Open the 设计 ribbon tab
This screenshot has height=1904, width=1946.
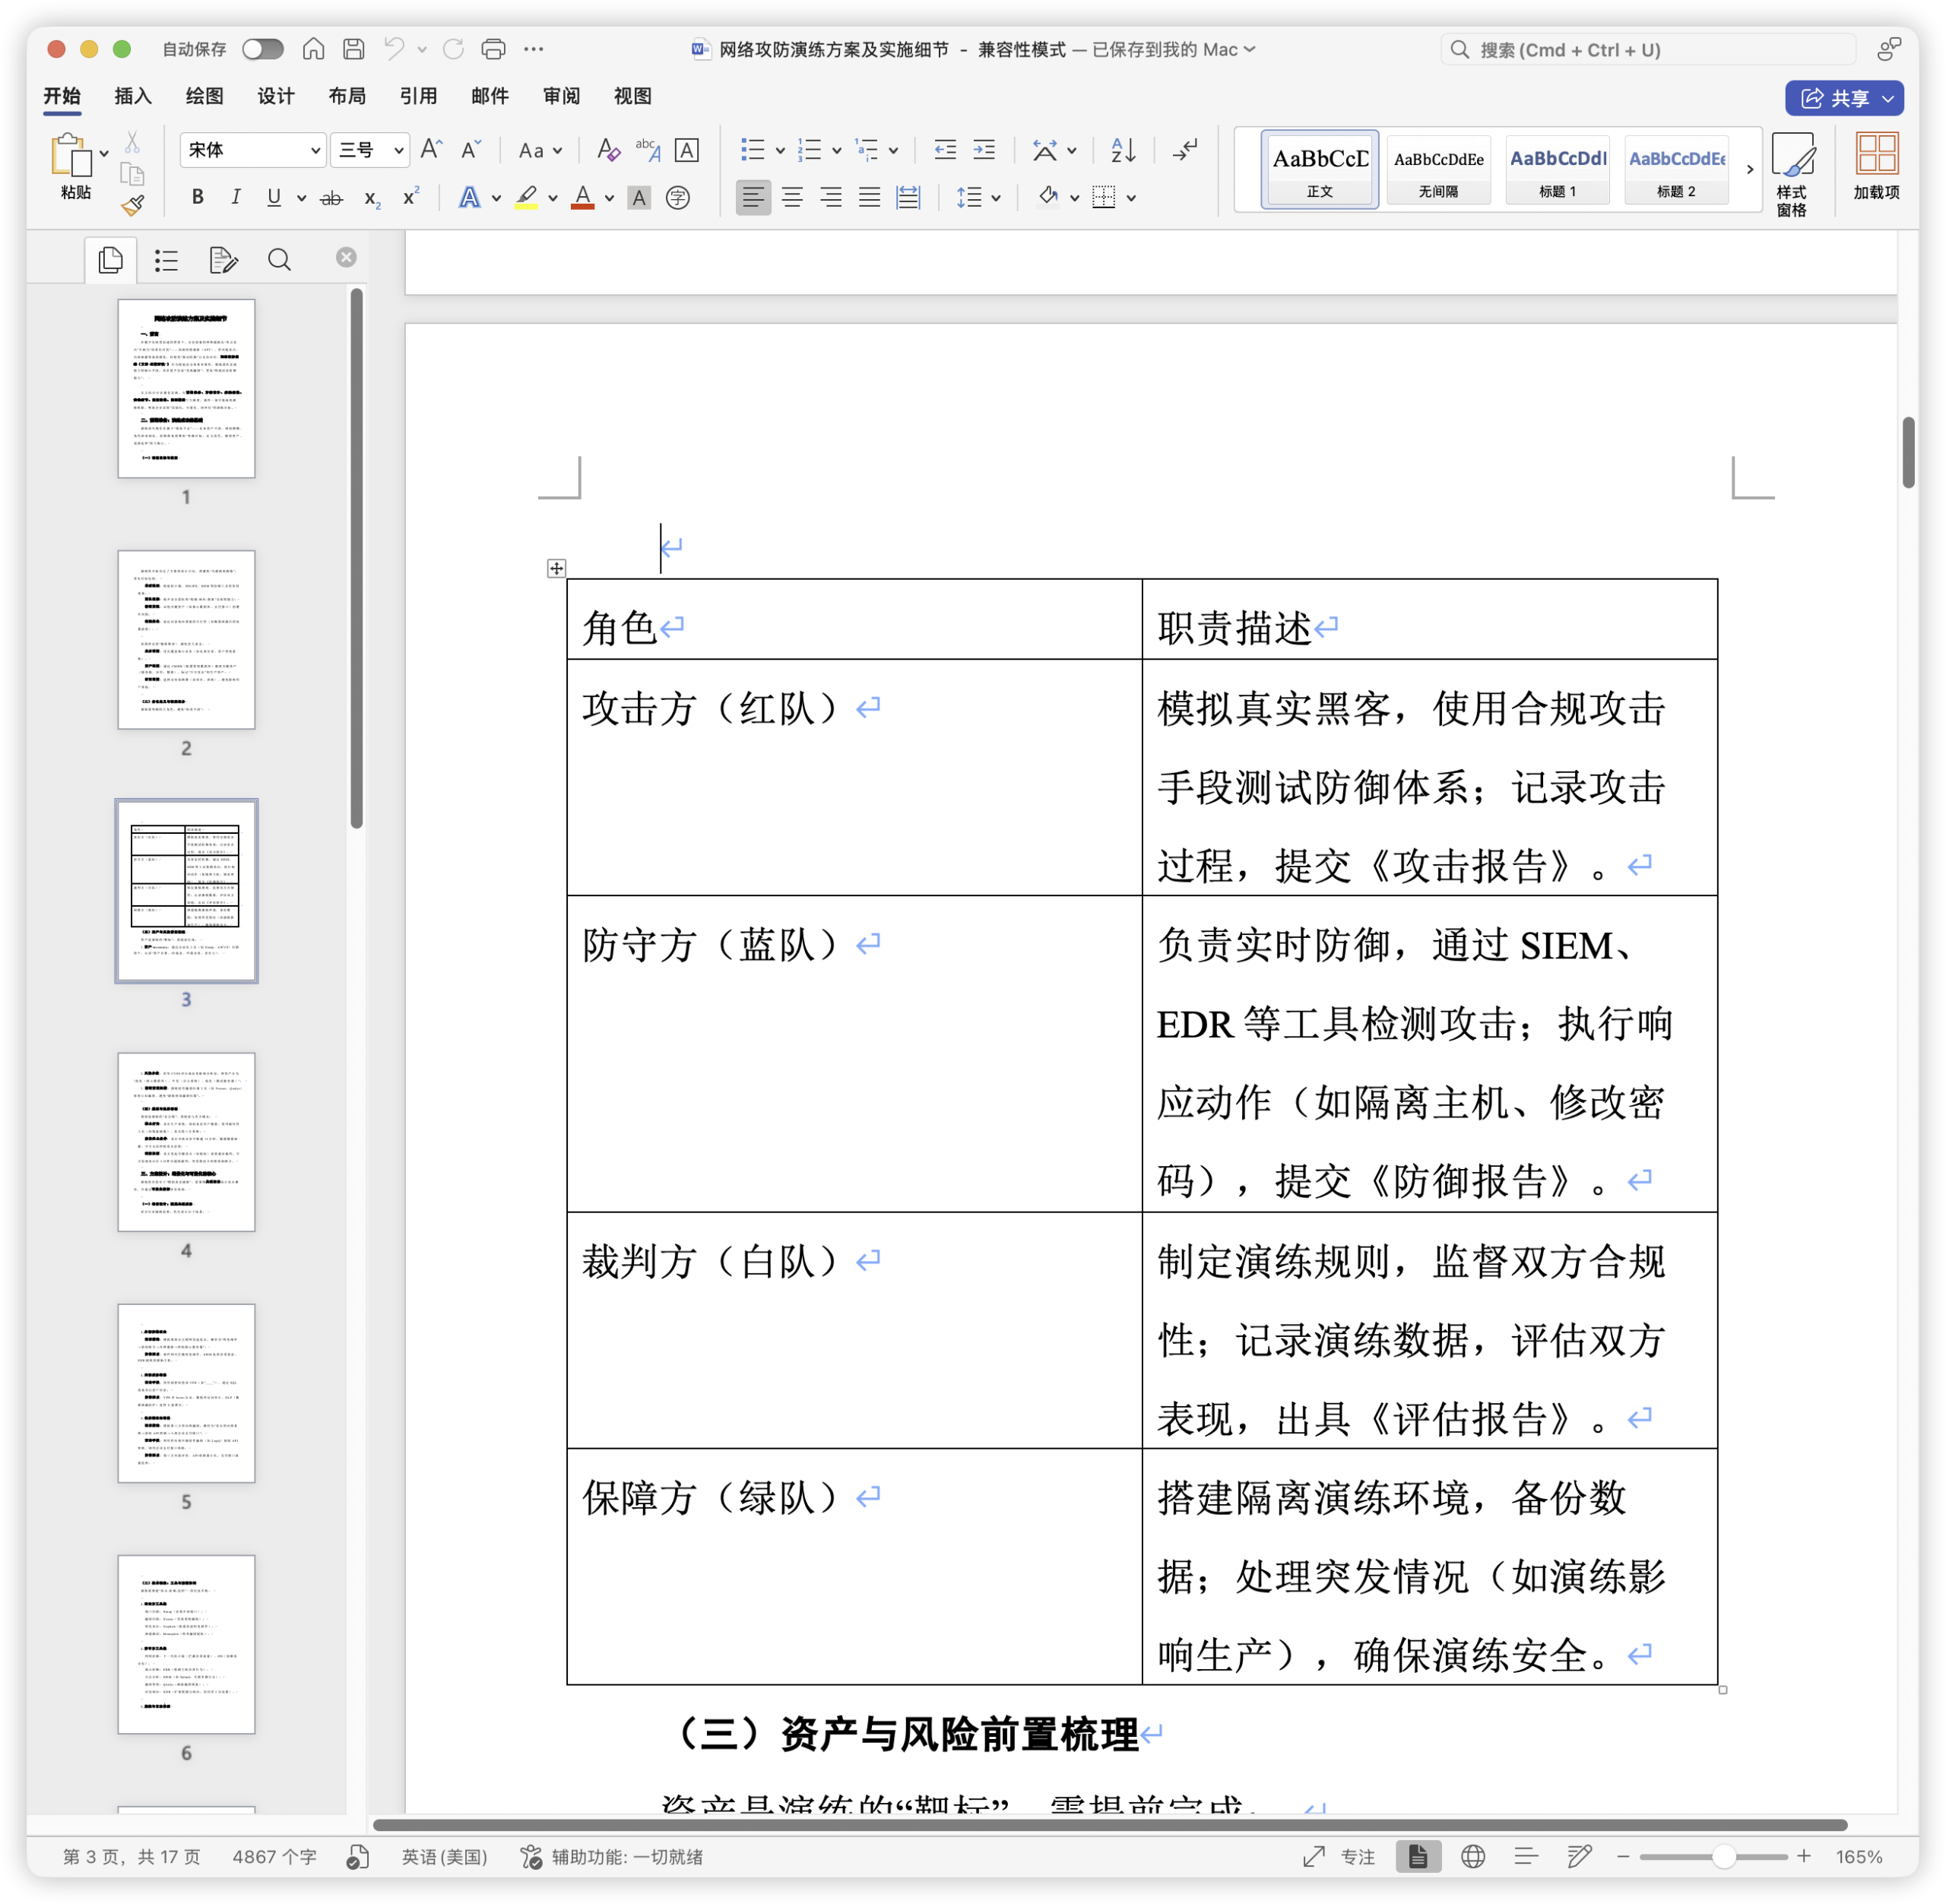coord(276,96)
